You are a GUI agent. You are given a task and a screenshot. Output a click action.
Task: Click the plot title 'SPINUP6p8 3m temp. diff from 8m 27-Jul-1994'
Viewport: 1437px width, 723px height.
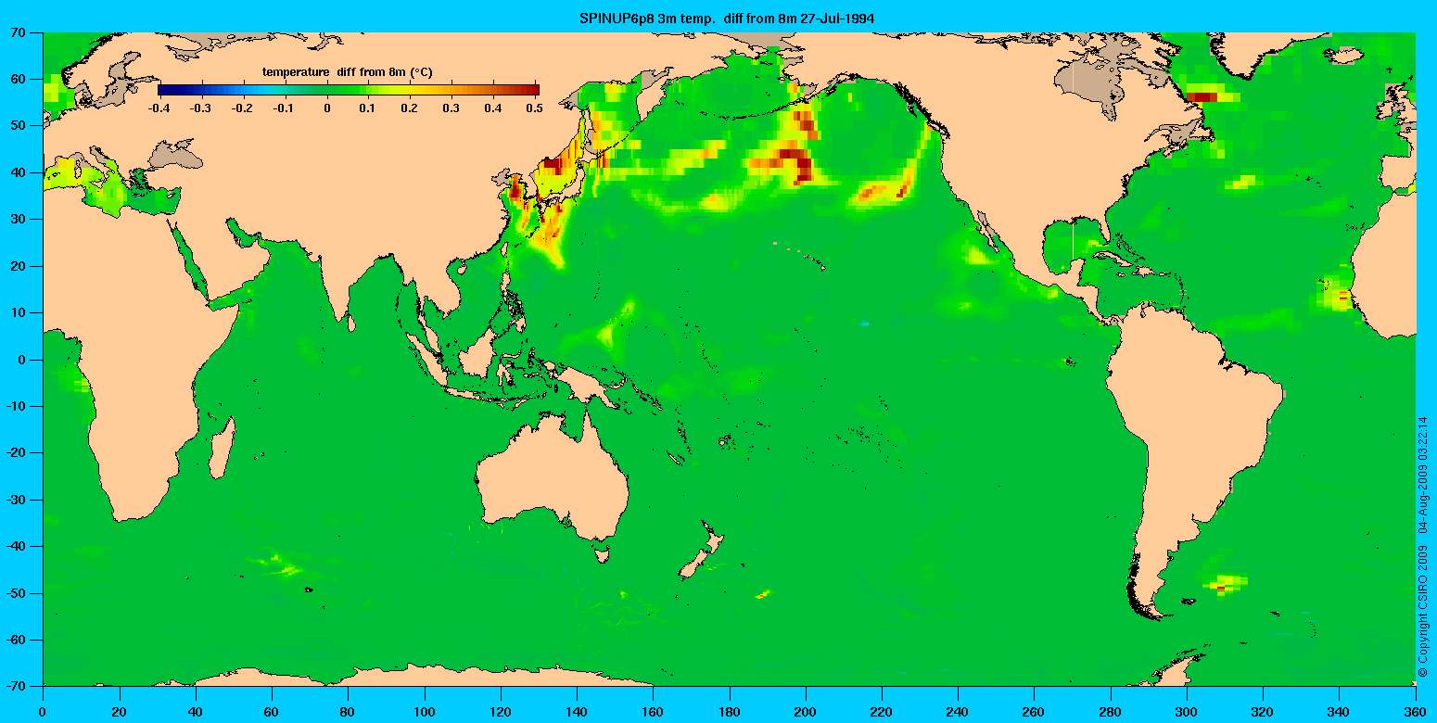pyautogui.click(x=728, y=18)
